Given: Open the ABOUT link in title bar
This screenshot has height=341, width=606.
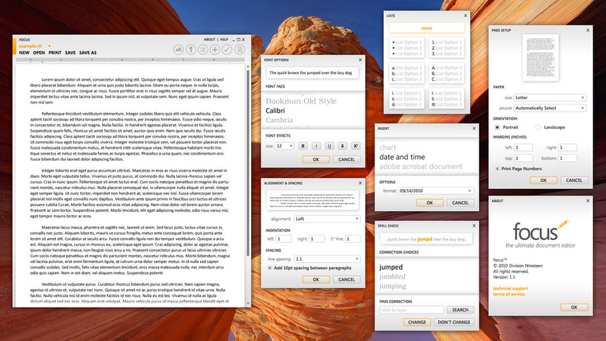Looking at the screenshot, I should point(209,40).
